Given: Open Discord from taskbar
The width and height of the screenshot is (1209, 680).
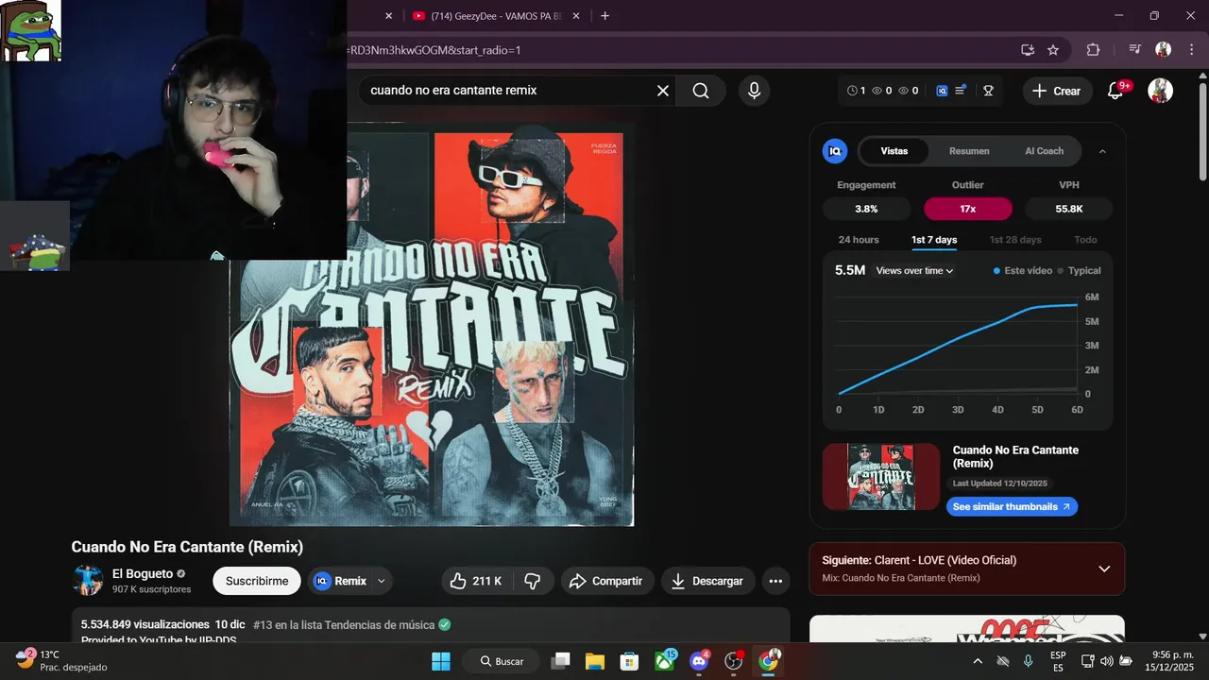Looking at the screenshot, I should pos(700,661).
